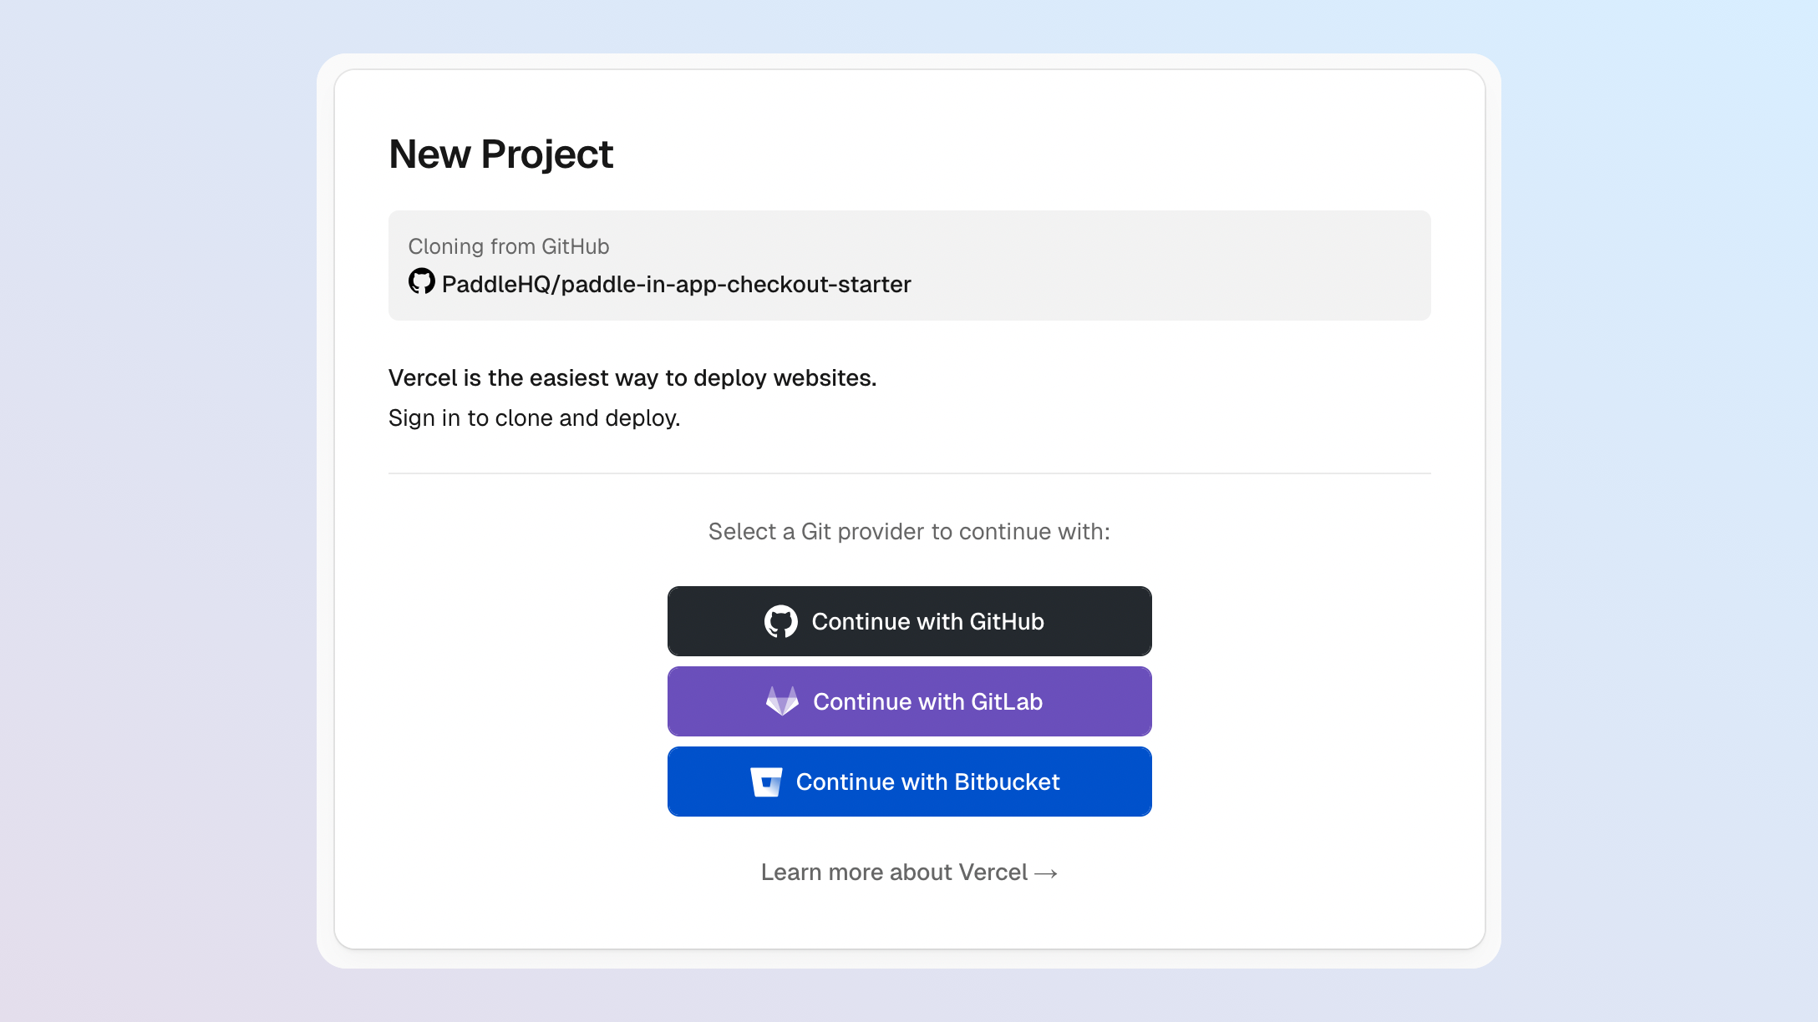This screenshot has height=1022, width=1818.
Task: Click the PaddleHQ/paddle-in-app-checkout-starter repository name
Action: pos(676,285)
